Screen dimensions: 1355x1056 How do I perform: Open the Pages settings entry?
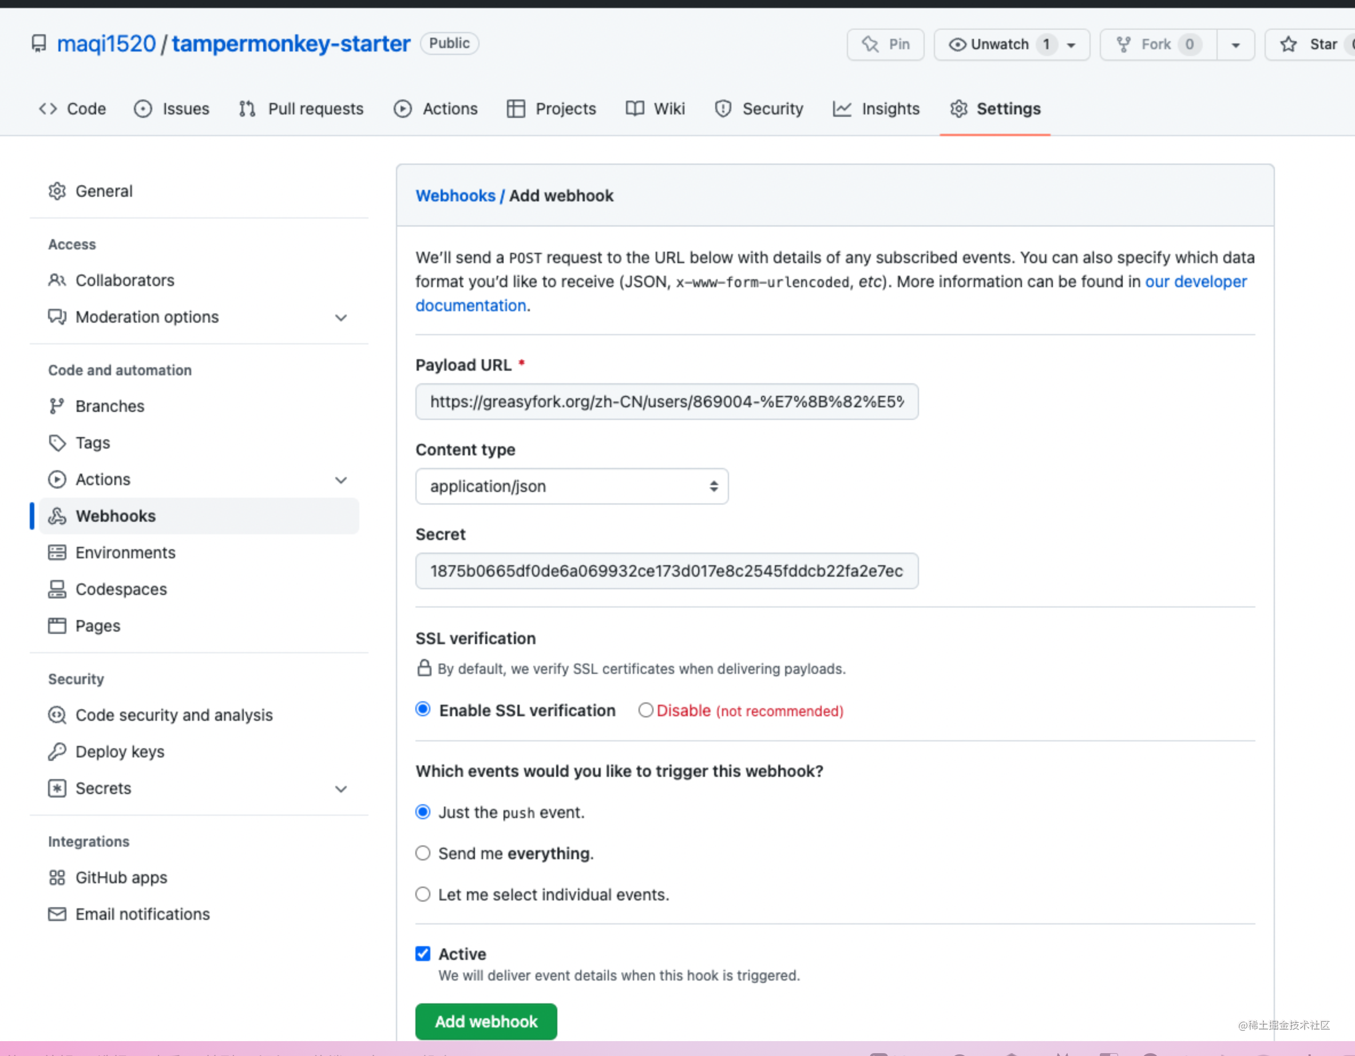(199, 626)
